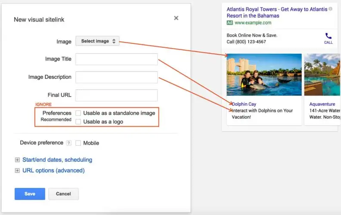Viewport: 341px width, 215px height.
Task: Open the Select image dropdown
Action: click(97, 41)
